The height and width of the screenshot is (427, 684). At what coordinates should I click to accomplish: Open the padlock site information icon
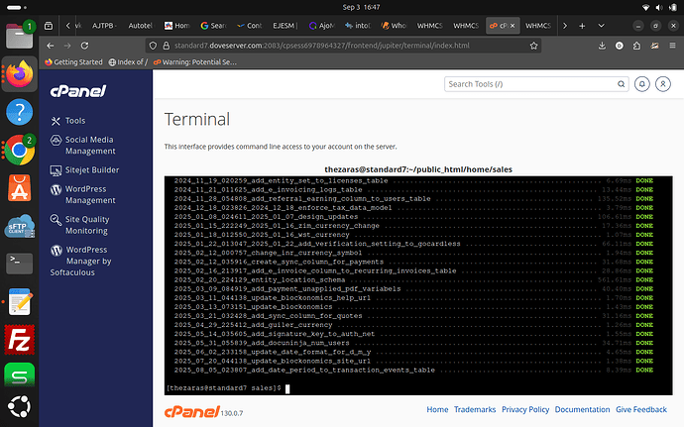(166, 46)
